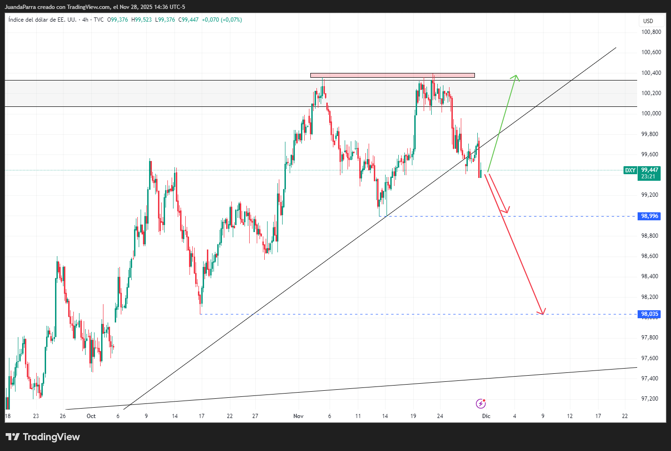Click the Nov label on time axis
The height and width of the screenshot is (451, 671).
(x=298, y=416)
